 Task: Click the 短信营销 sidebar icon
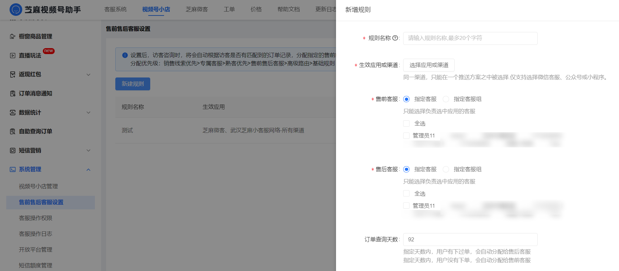(13, 150)
